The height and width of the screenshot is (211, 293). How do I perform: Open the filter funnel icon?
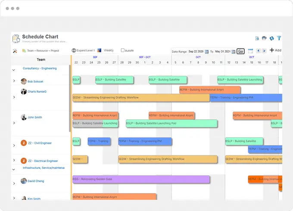[279, 38]
